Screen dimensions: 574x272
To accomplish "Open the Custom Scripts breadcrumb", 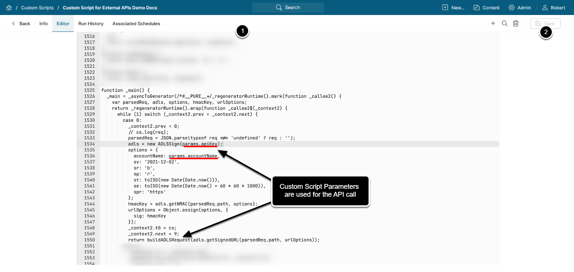I will point(37,7).
